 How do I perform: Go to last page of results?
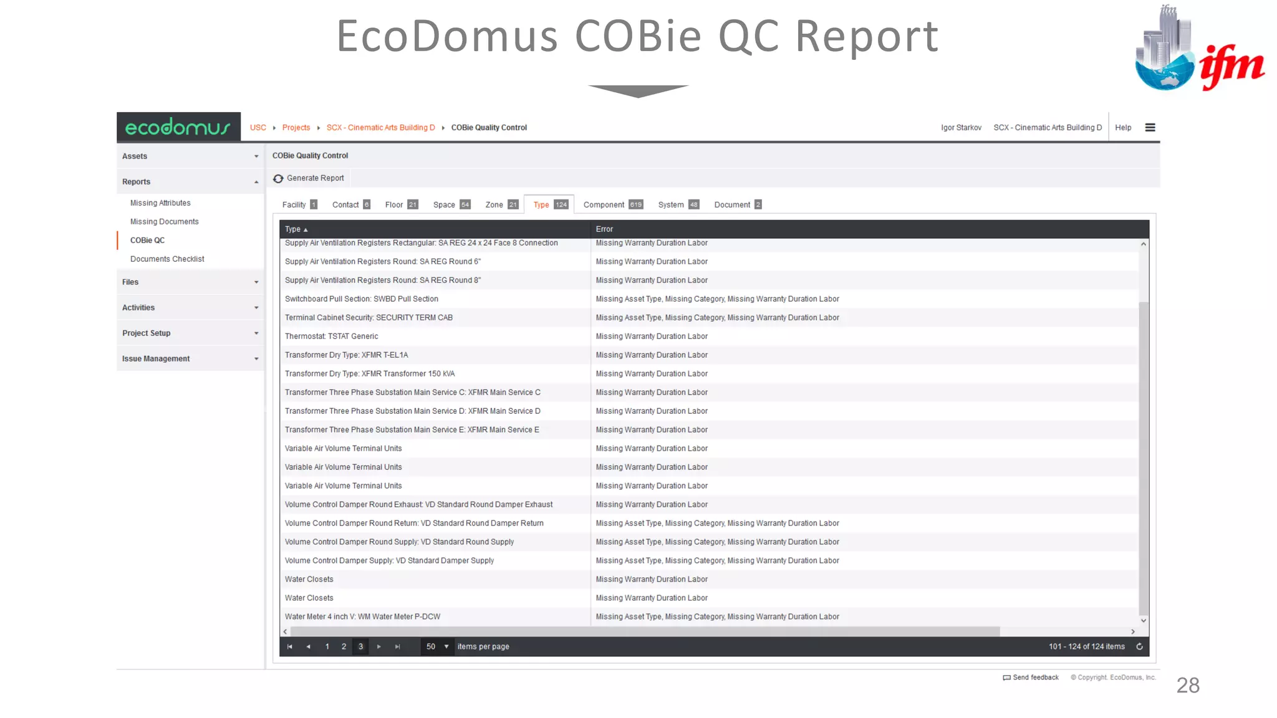point(397,647)
